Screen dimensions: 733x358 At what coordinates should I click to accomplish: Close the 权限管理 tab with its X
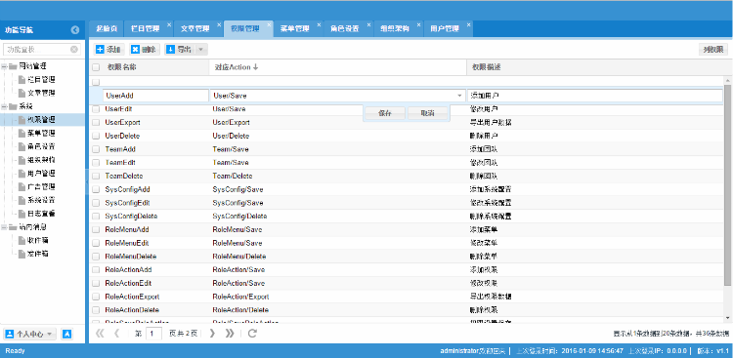[x=269, y=24]
